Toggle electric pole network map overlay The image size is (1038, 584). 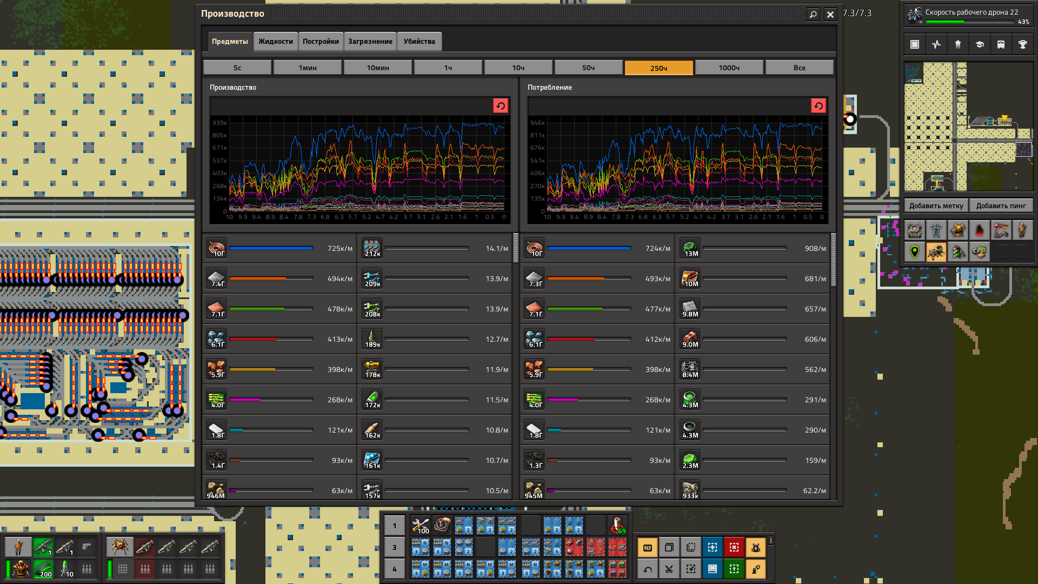[936, 230]
